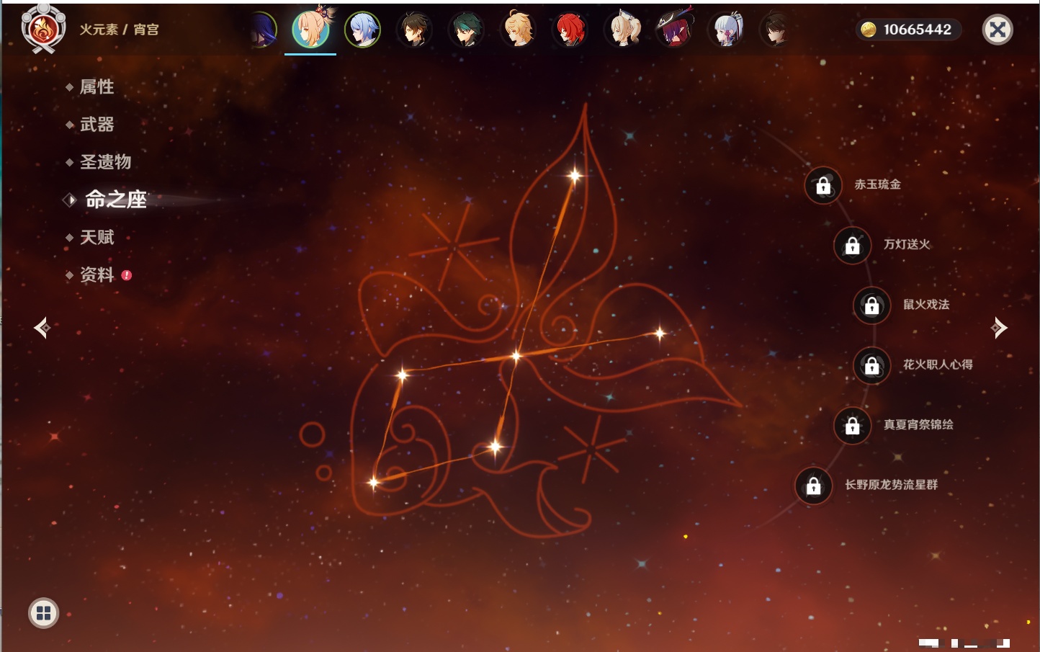Open the locked 真夏宵祭锦绘 constellation node
Image resolution: width=1040 pixels, height=652 pixels.
[x=852, y=425]
